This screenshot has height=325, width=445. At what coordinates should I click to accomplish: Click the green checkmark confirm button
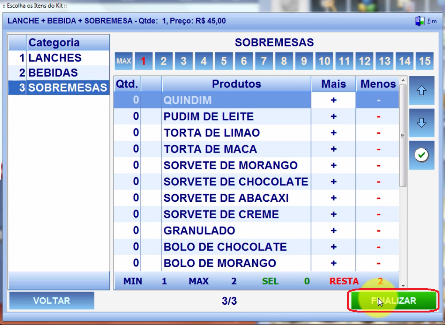coord(422,155)
